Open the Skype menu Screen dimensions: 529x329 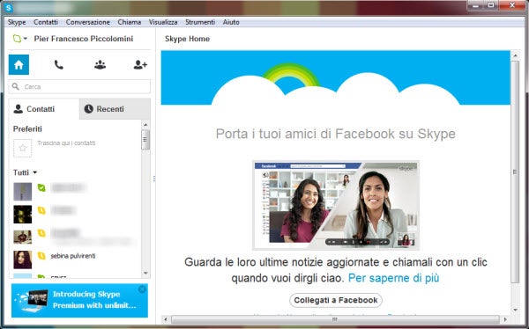(x=17, y=22)
